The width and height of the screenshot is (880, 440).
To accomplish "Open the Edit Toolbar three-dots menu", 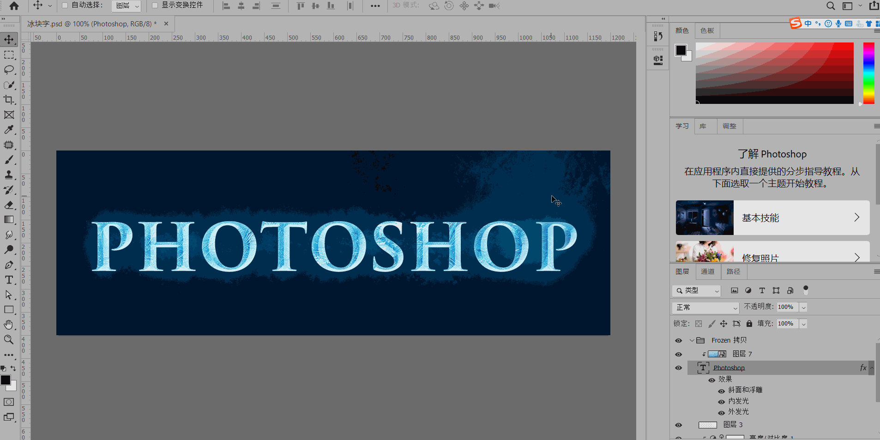I will [x=9, y=355].
